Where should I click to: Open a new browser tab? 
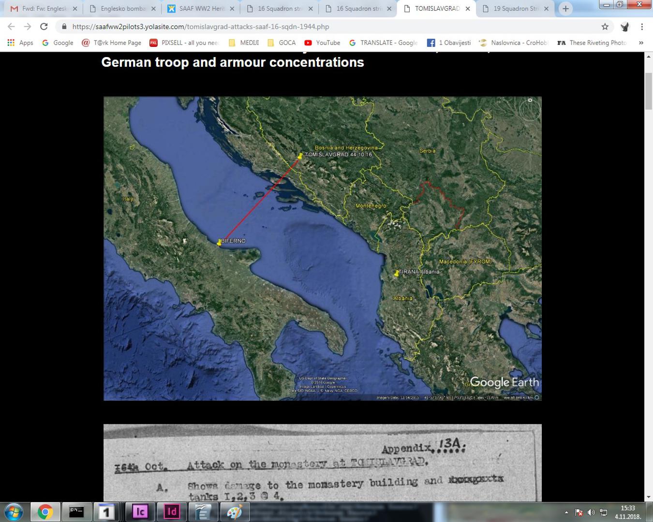(565, 9)
